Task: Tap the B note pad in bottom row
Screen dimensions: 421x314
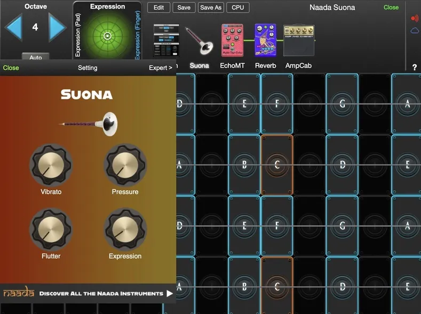Action: tap(244, 286)
